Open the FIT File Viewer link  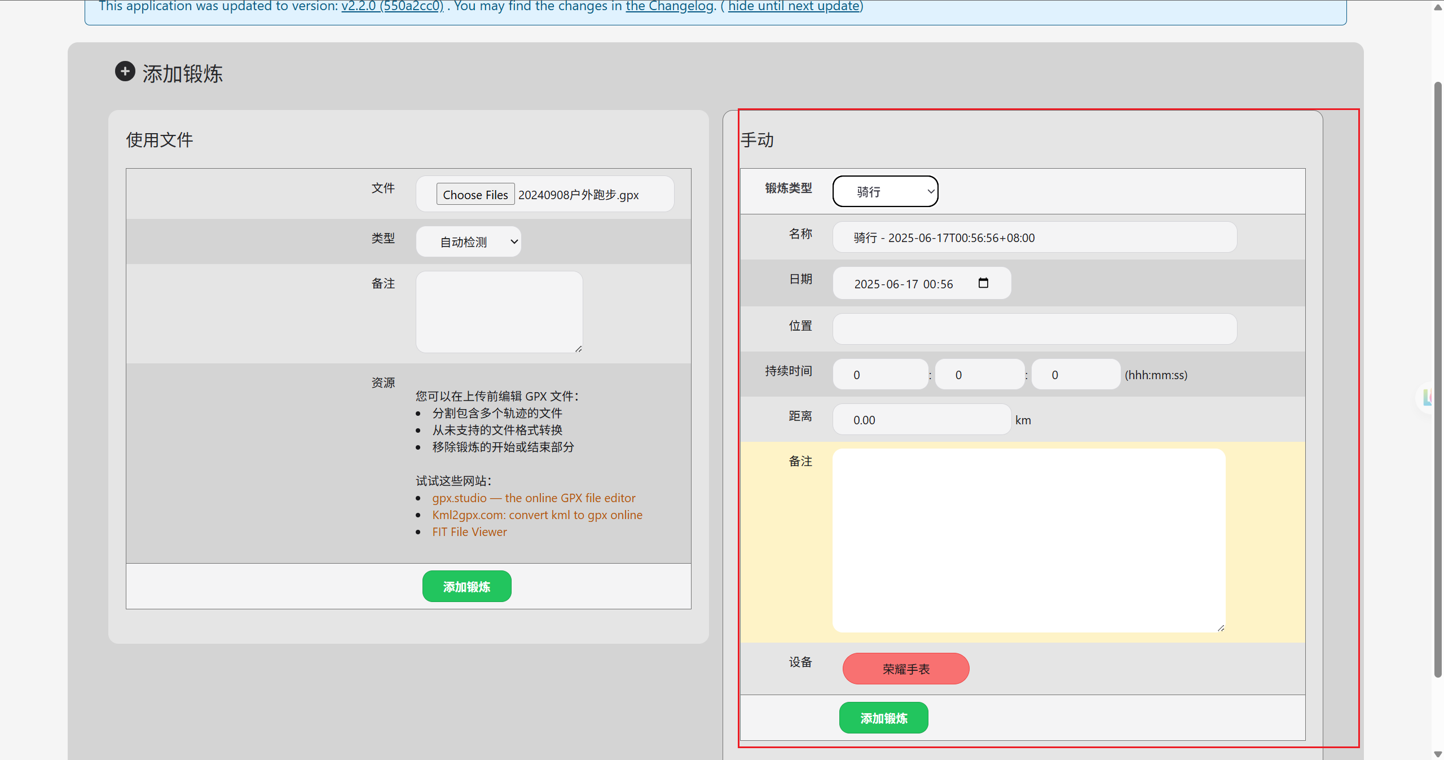click(469, 532)
